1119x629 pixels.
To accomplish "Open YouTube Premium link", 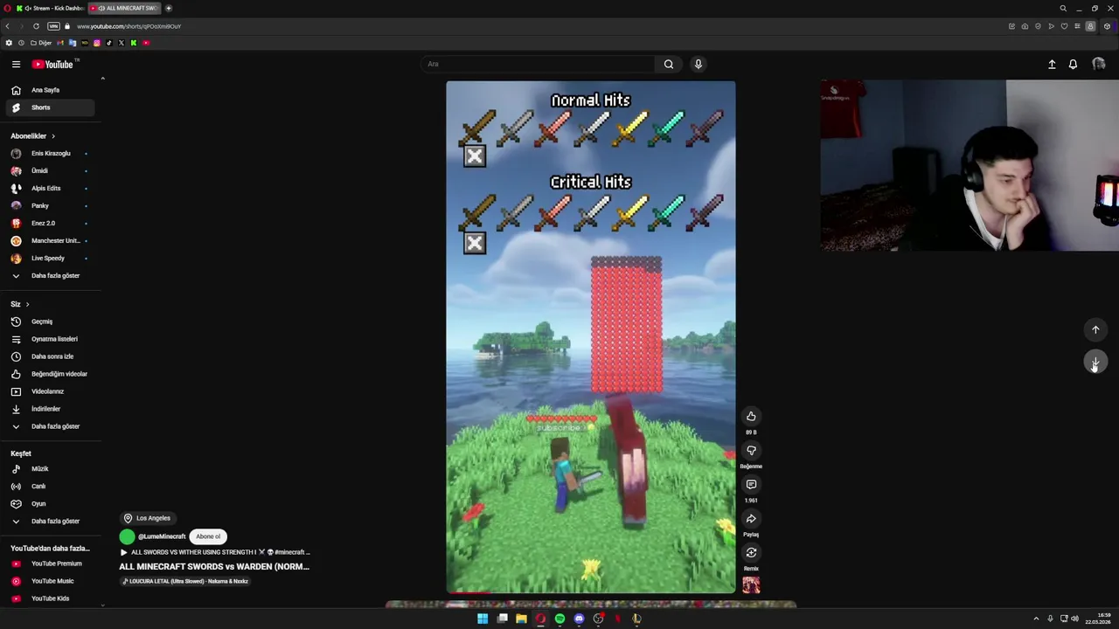I will pyautogui.click(x=51, y=563).
